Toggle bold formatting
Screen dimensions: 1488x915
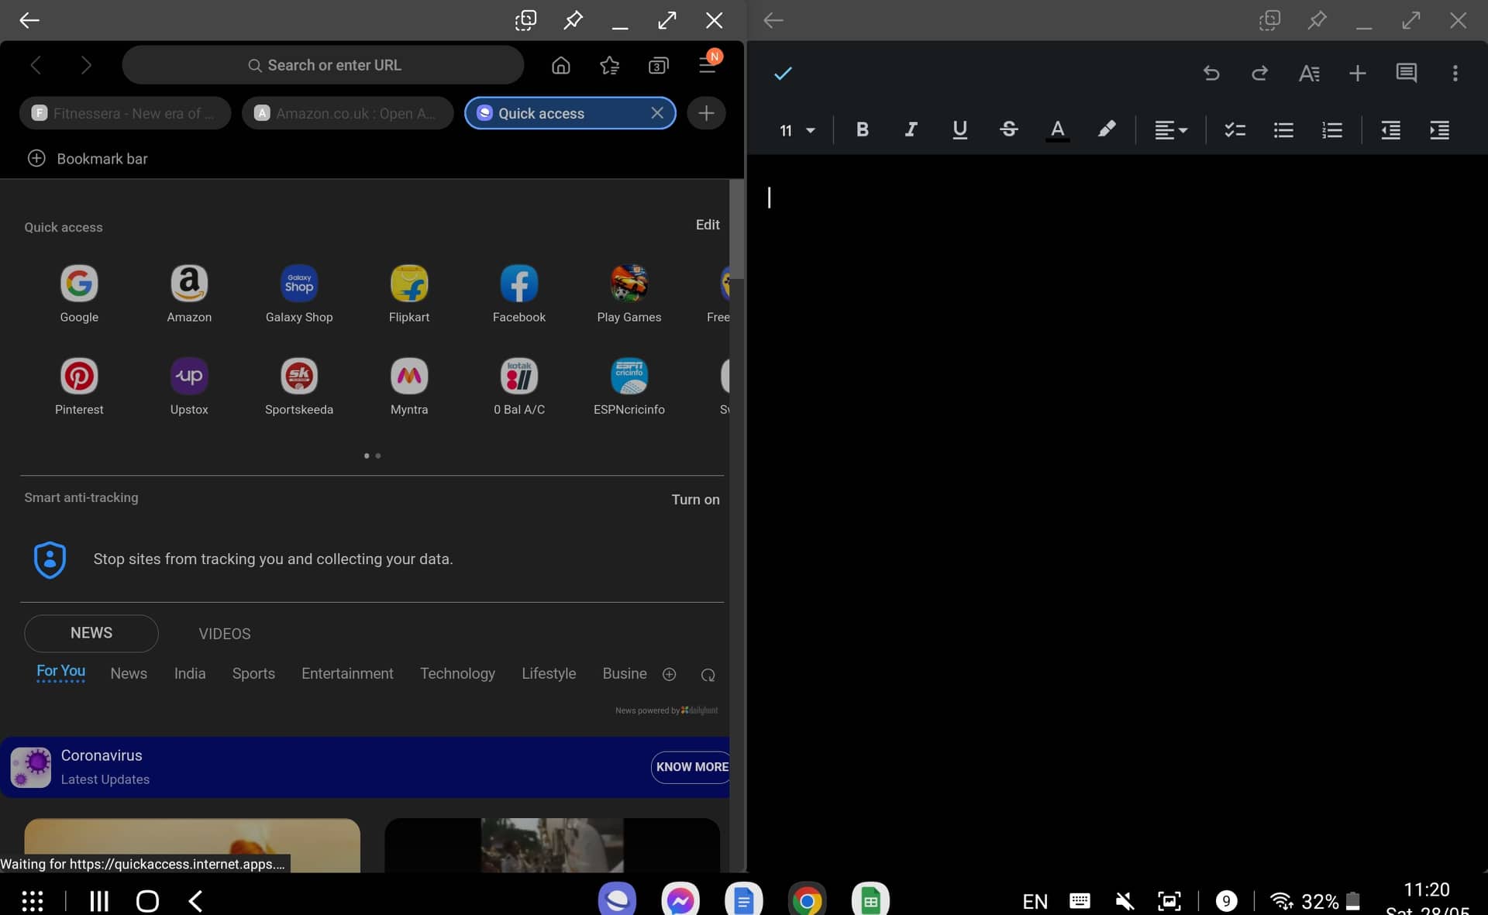(862, 129)
